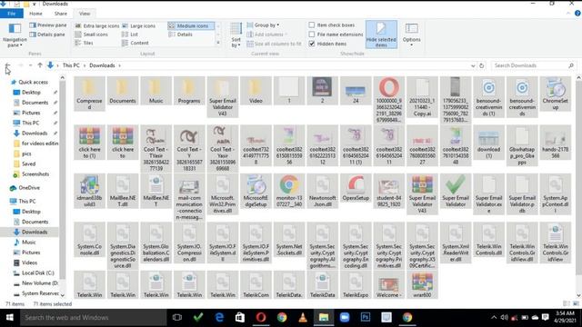This screenshot has height=327, width=582.
Task: Click the file list vertical scrollbar
Action: pos(578,178)
